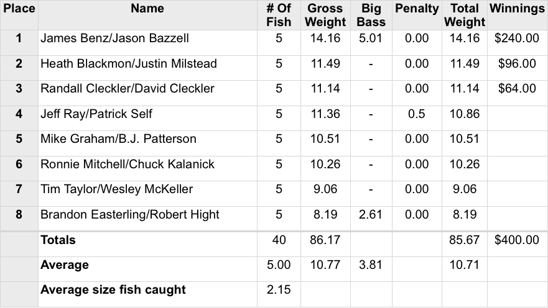
Task: Select the Name column header cell
Action: (x=148, y=9)
